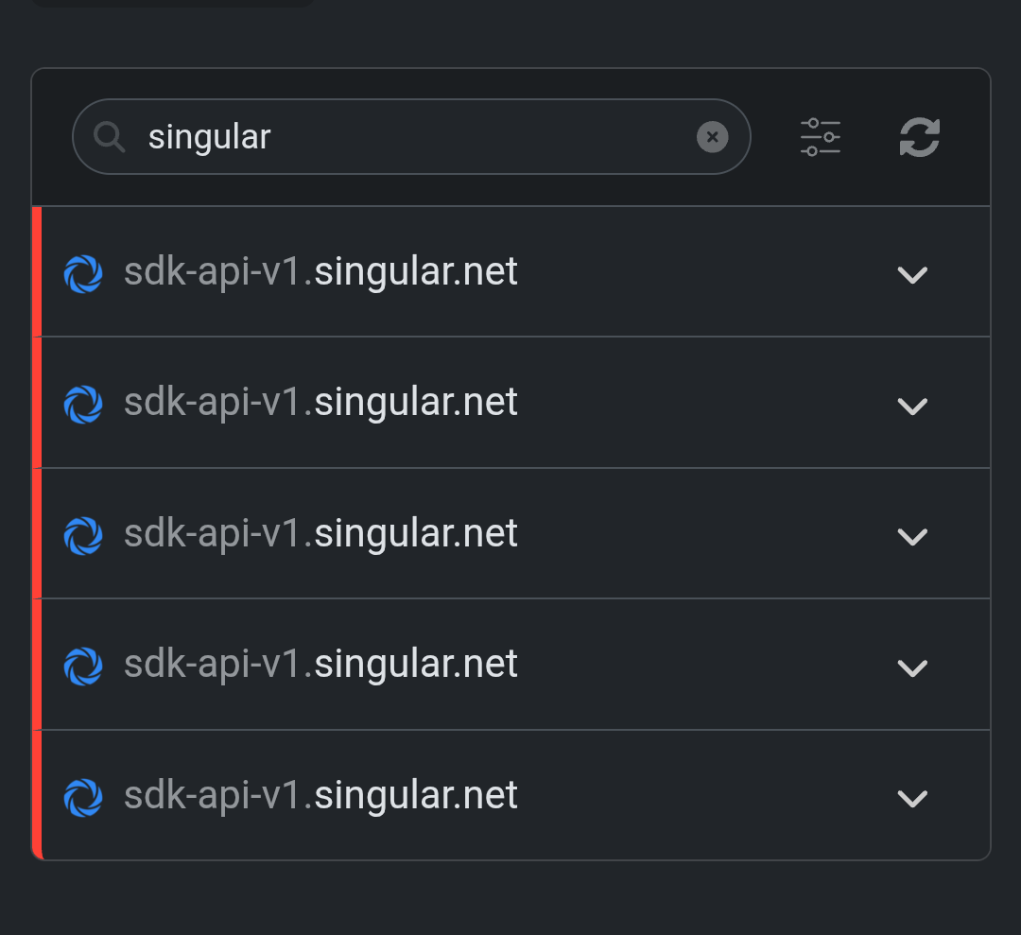Click the blue app icon in fourth row
The image size is (1021, 935).
click(83, 666)
